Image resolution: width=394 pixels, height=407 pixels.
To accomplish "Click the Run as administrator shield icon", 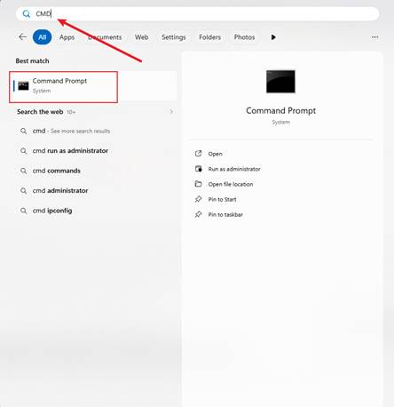I will click(198, 169).
